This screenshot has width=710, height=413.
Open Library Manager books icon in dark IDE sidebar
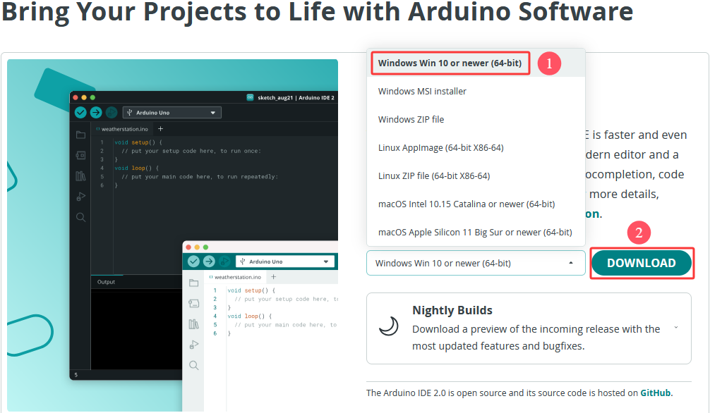click(x=81, y=175)
